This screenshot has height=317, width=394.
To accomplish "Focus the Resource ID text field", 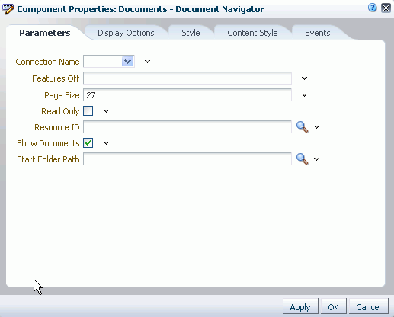I will (x=187, y=127).
